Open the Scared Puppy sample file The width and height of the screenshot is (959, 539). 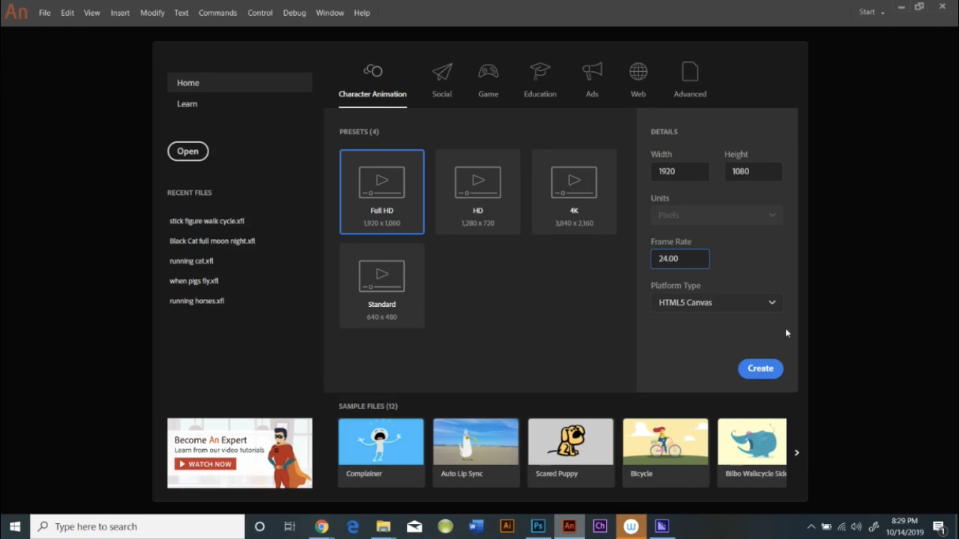[571, 453]
